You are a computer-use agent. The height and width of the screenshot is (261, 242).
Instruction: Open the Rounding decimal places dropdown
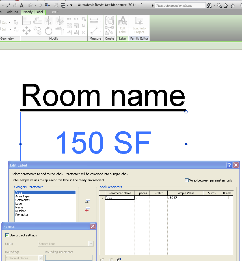tap(41, 258)
